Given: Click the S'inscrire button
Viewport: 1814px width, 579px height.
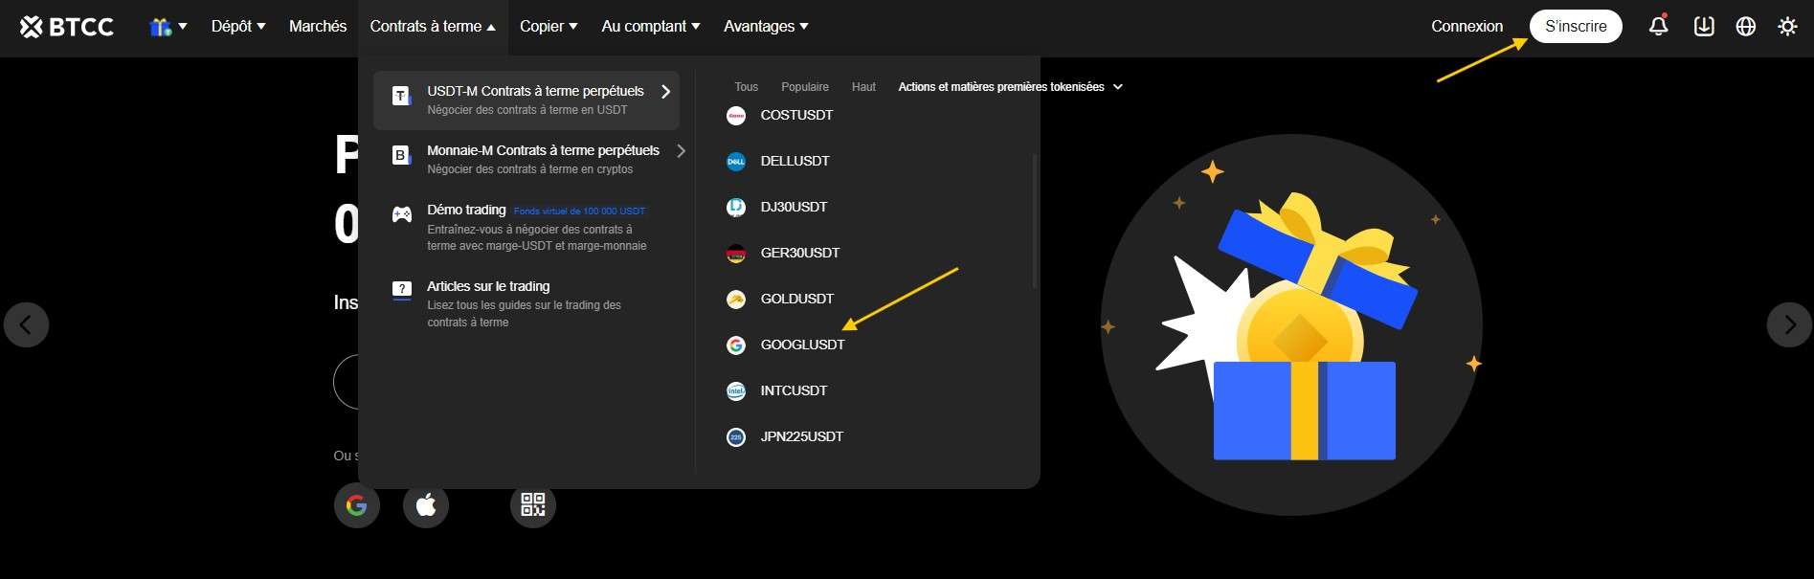Looking at the screenshot, I should 1575,27.
